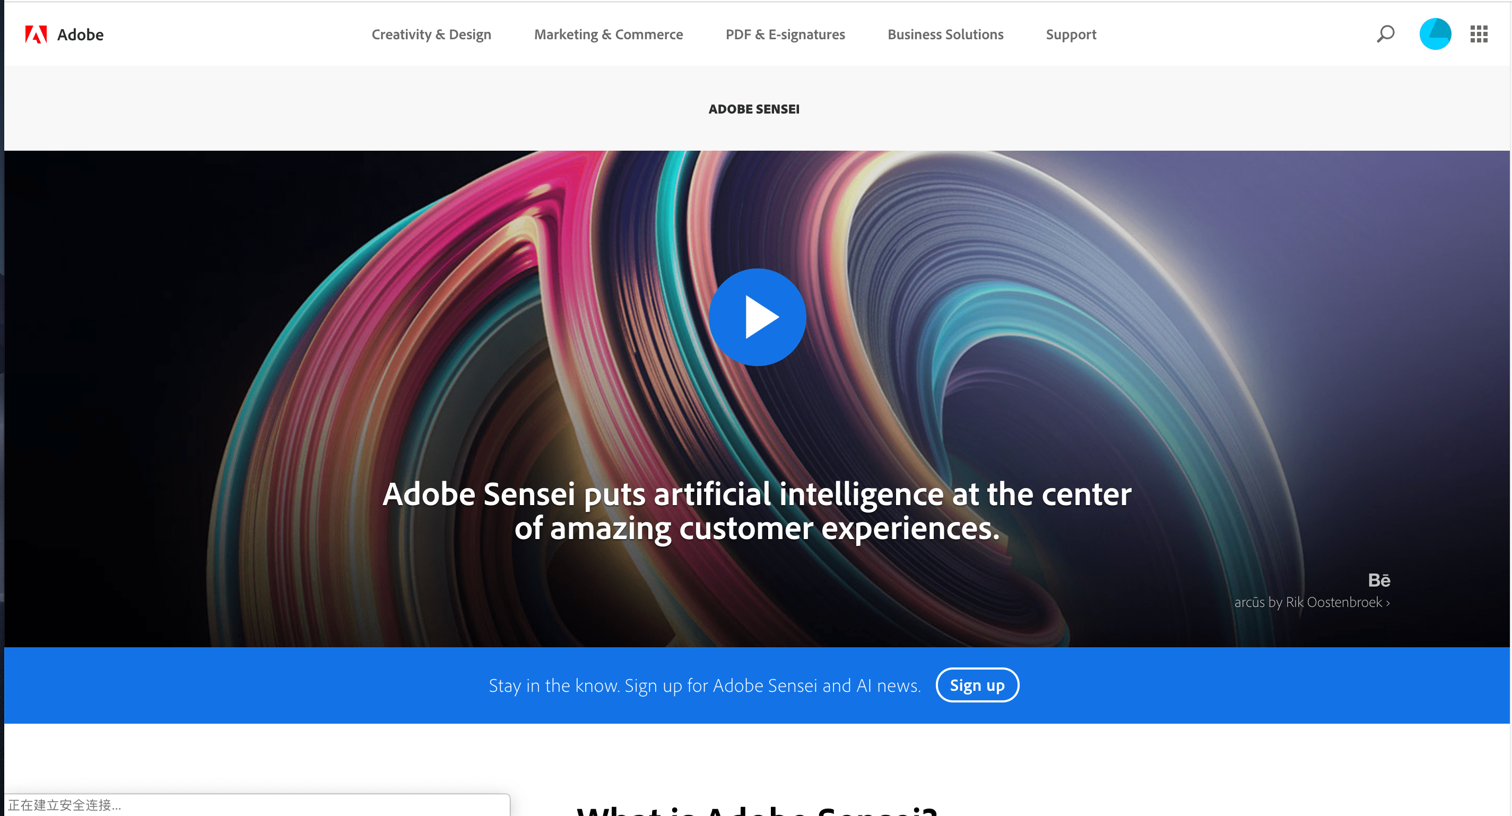Expand the Creativity & Design dropdown
Image resolution: width=1512 pixels, height=816 pixels.
[431, 33]
